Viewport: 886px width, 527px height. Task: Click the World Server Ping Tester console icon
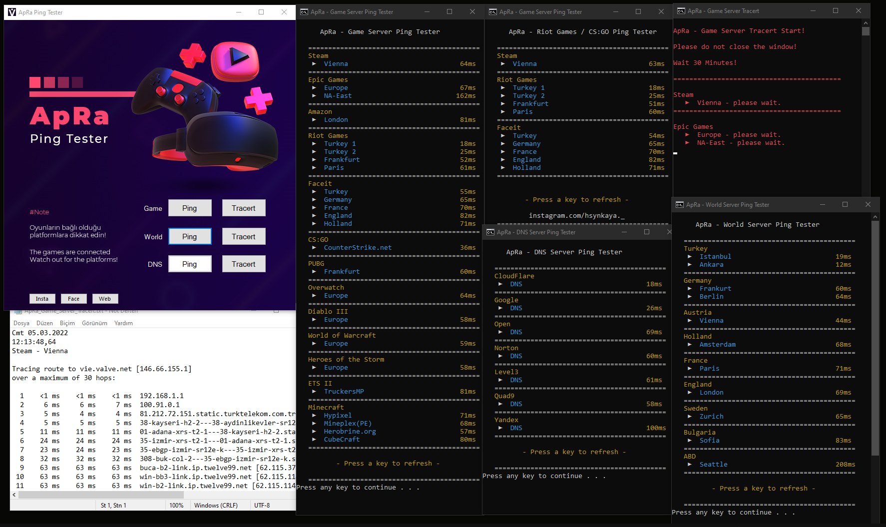[680, 205]
